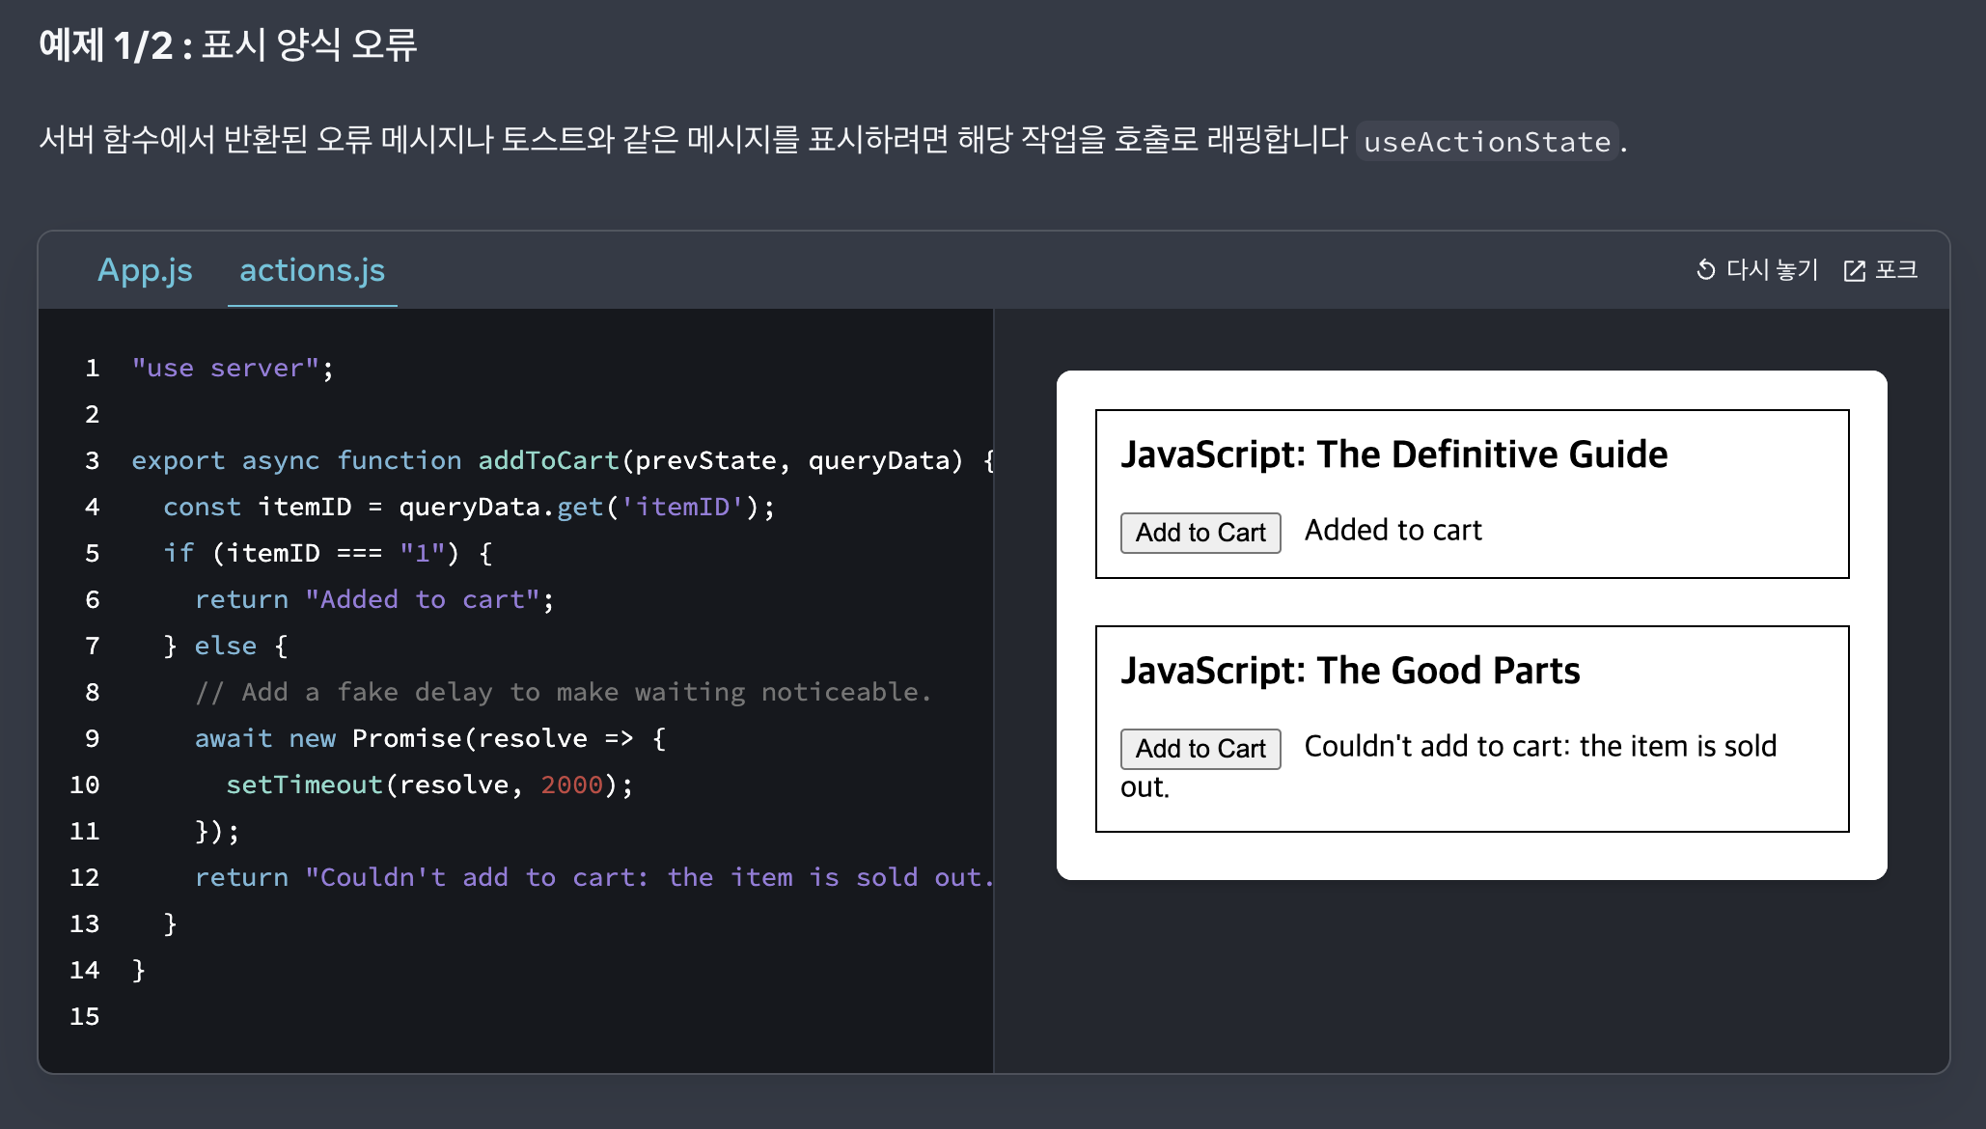Viewport: 1986px width, 1129px height.
Task: Click the "JavaScript: The Definitive Guide" heading
Action: tap(1393, 454)
